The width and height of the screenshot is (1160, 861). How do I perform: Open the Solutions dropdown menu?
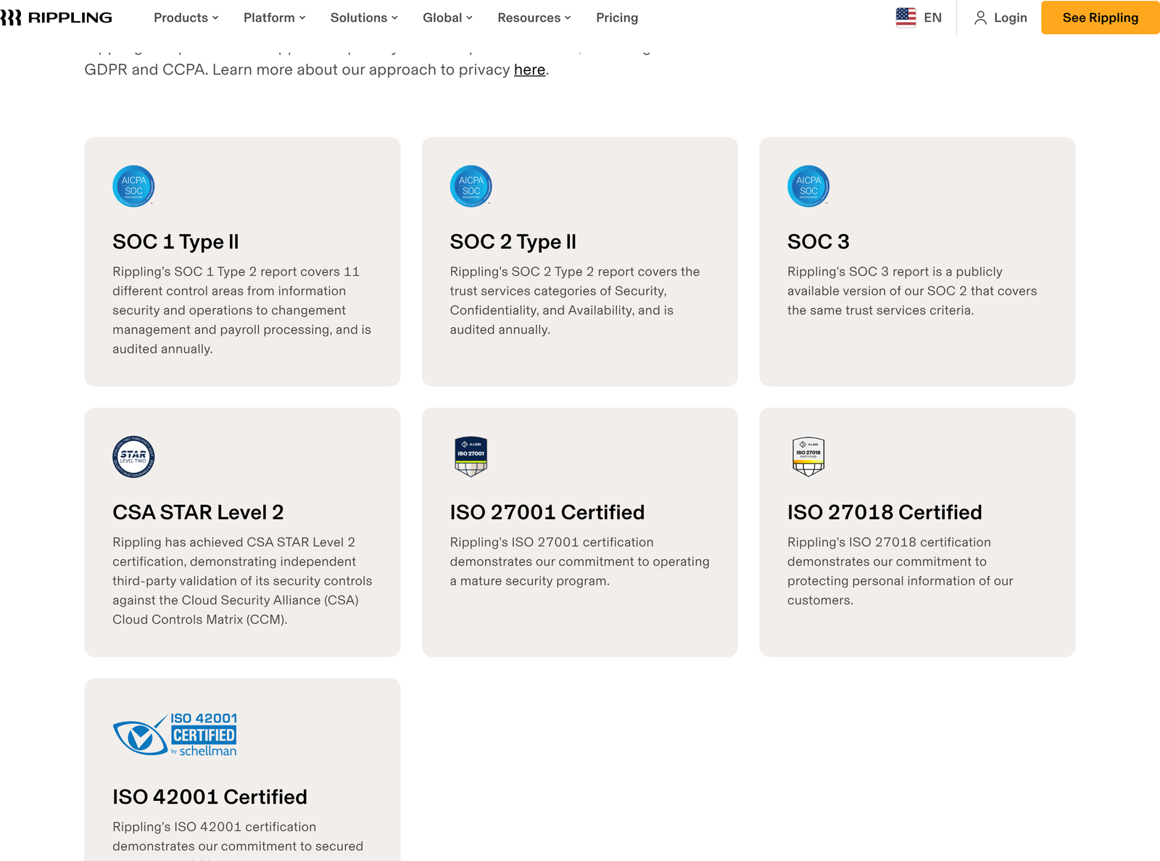coord(364,17)
